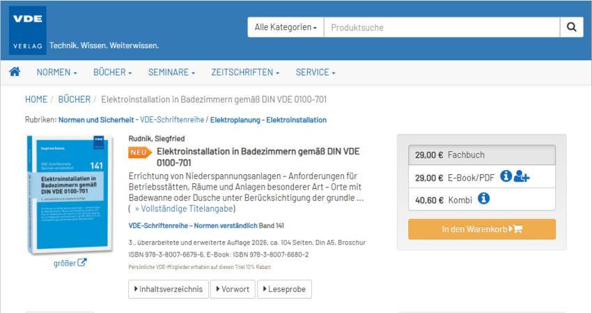The width and height of the screenshot is (592, 313).
Task: Click HOME in the breadcrumb
Action: coord(36,100)
